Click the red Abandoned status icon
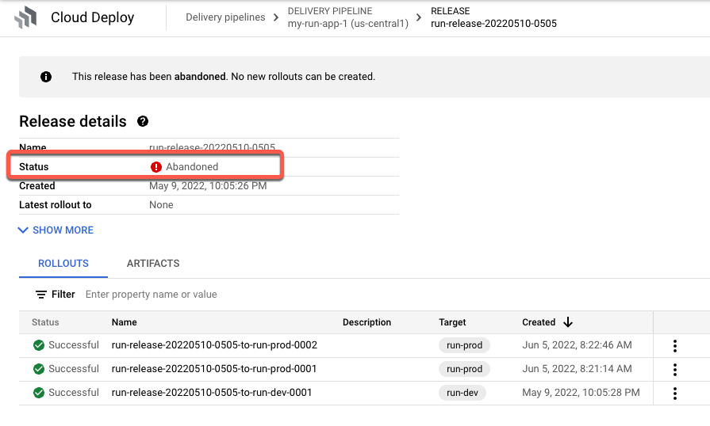The height and width of the screenshot is (426, 710). click(156, 167)
